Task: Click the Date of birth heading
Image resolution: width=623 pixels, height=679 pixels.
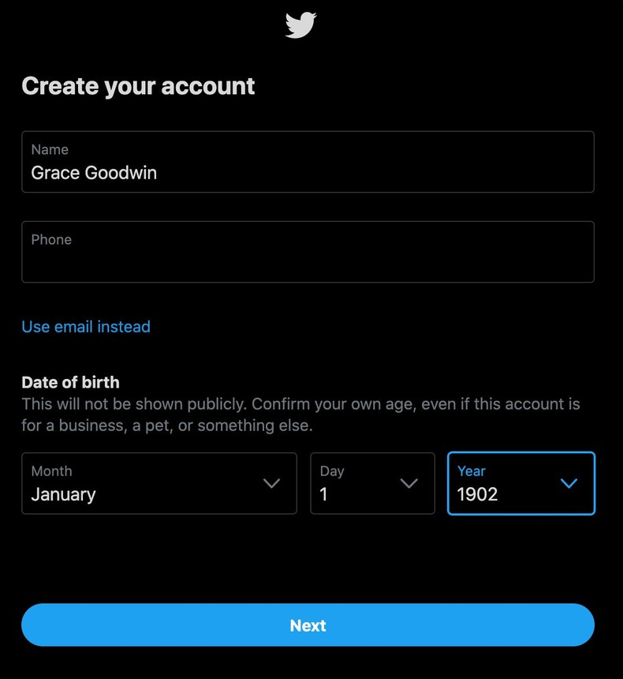Action: pyautogui.click(x=70, y=381)
